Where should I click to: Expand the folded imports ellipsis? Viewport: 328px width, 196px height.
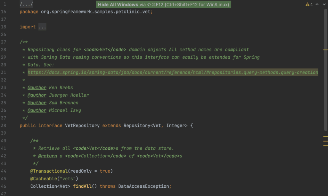42,27
